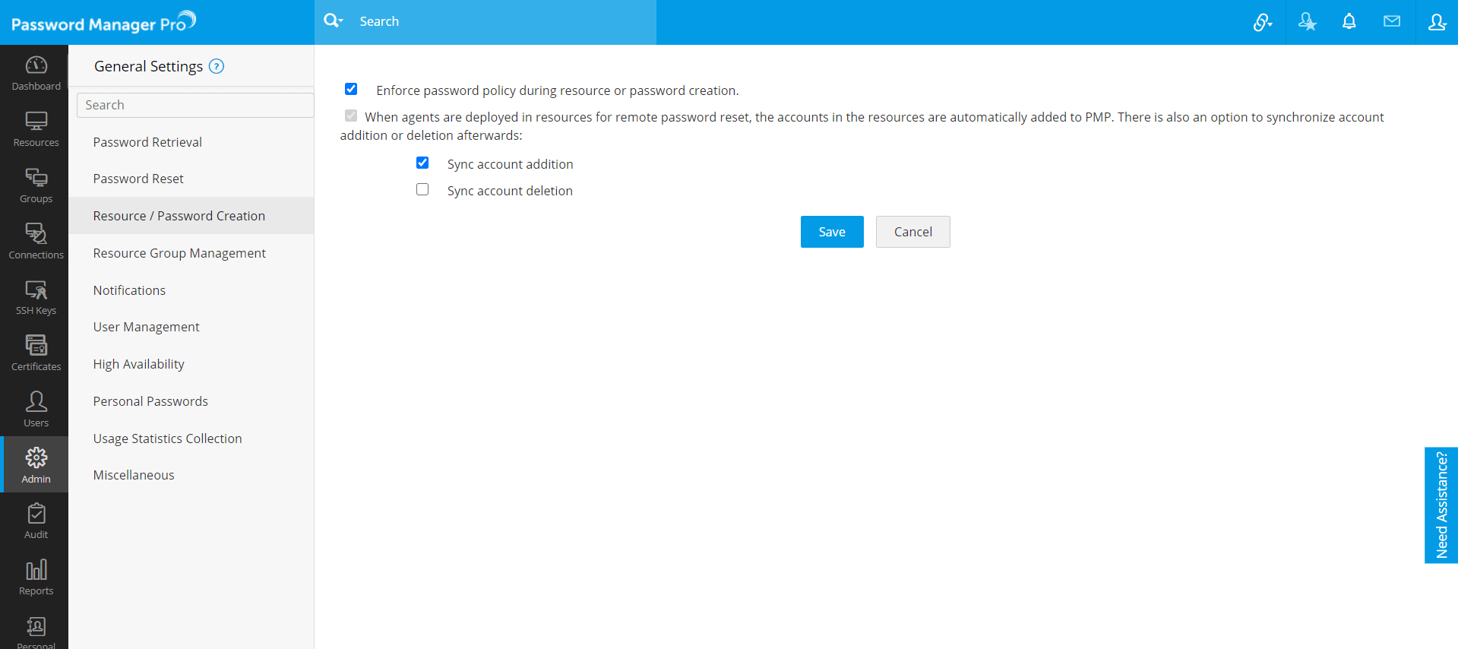Open the SSH Keys section
This screenshot has width=1458, height=649.
[36, 298]
